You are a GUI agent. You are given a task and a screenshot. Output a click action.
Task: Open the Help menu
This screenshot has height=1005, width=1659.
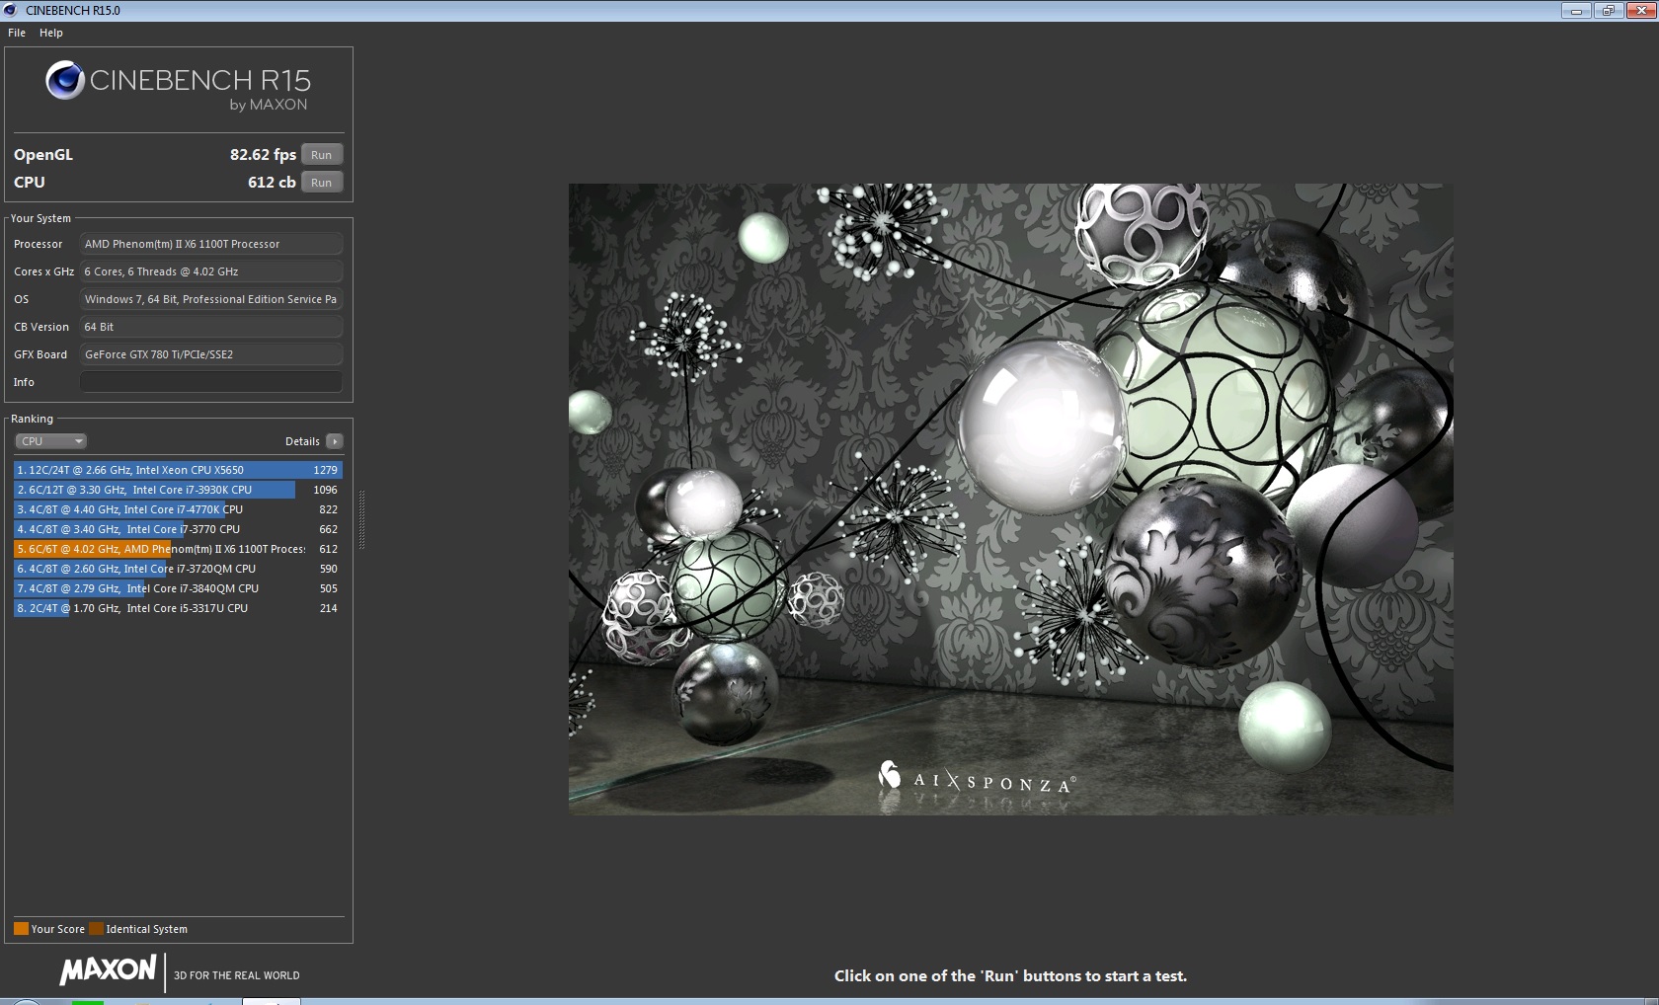point(50,33)
